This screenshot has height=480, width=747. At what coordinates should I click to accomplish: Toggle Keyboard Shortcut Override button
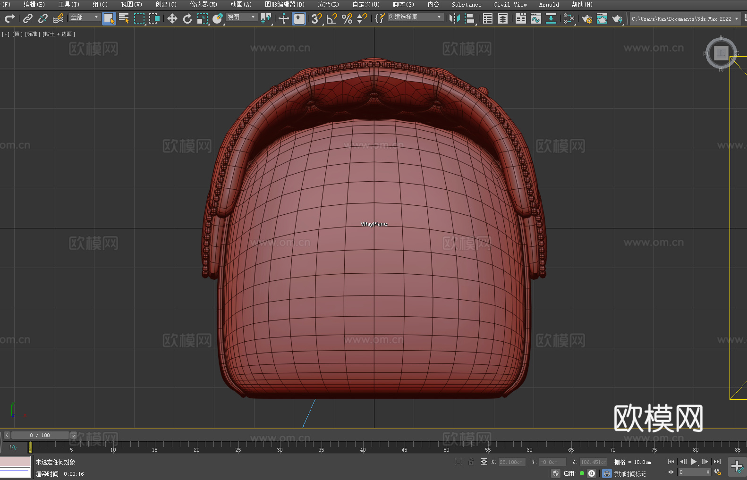299,18
